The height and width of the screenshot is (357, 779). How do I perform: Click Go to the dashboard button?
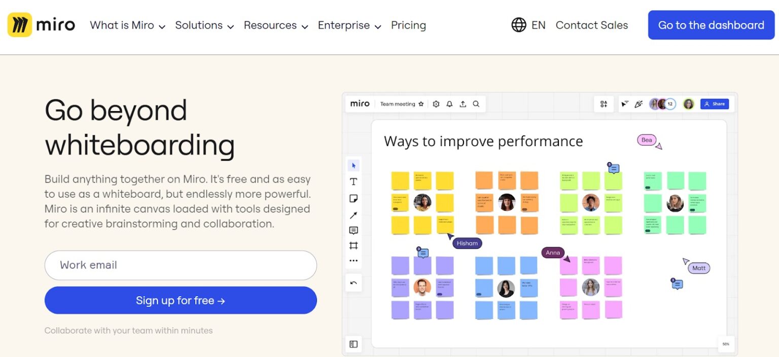point(711,25)
